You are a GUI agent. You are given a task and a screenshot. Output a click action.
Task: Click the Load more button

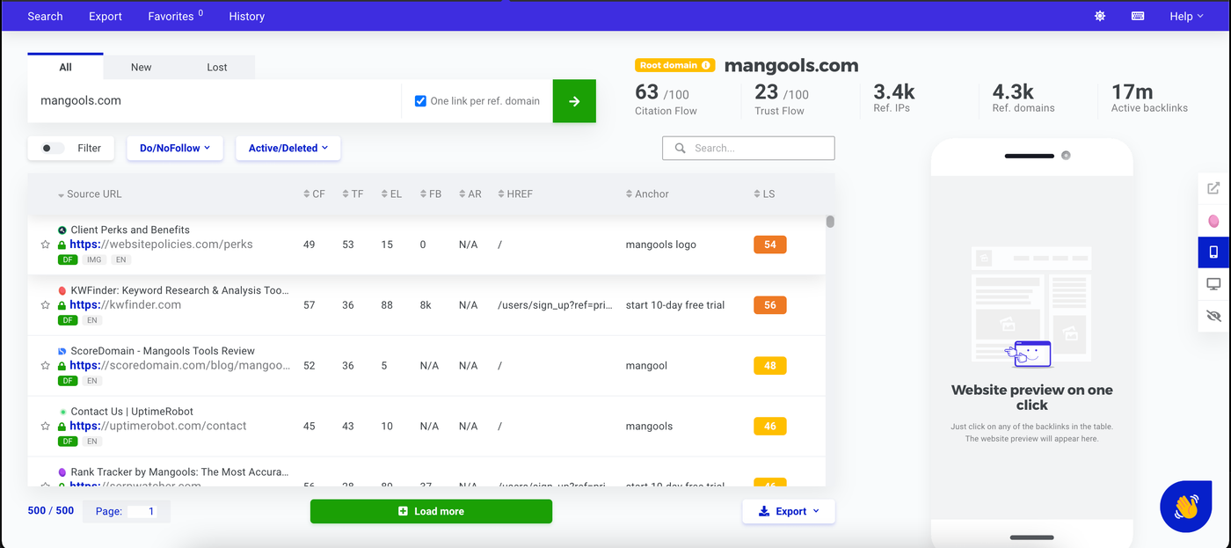pyautogui.click(x=431, y=511)
